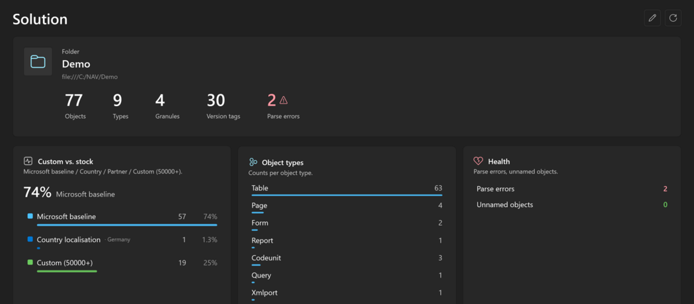Click the file:///C:/NAV/Demo path
Viewport: 694px width, 304px height.
(90, 77)
